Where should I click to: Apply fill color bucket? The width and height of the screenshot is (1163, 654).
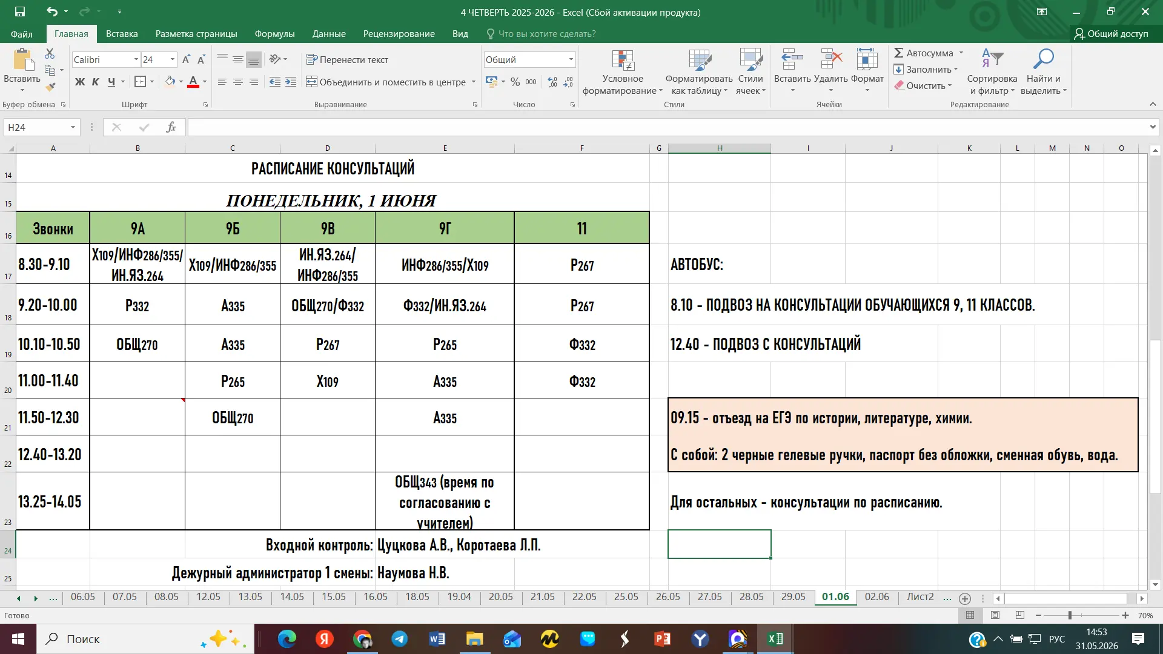click(170, 82)
